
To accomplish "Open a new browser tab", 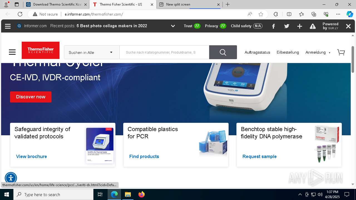I will [228, 4].
